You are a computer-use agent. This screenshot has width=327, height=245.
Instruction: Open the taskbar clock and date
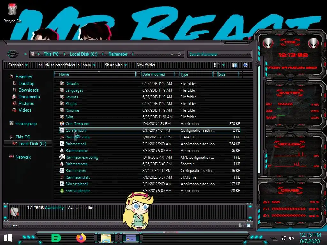coord(310,238)
